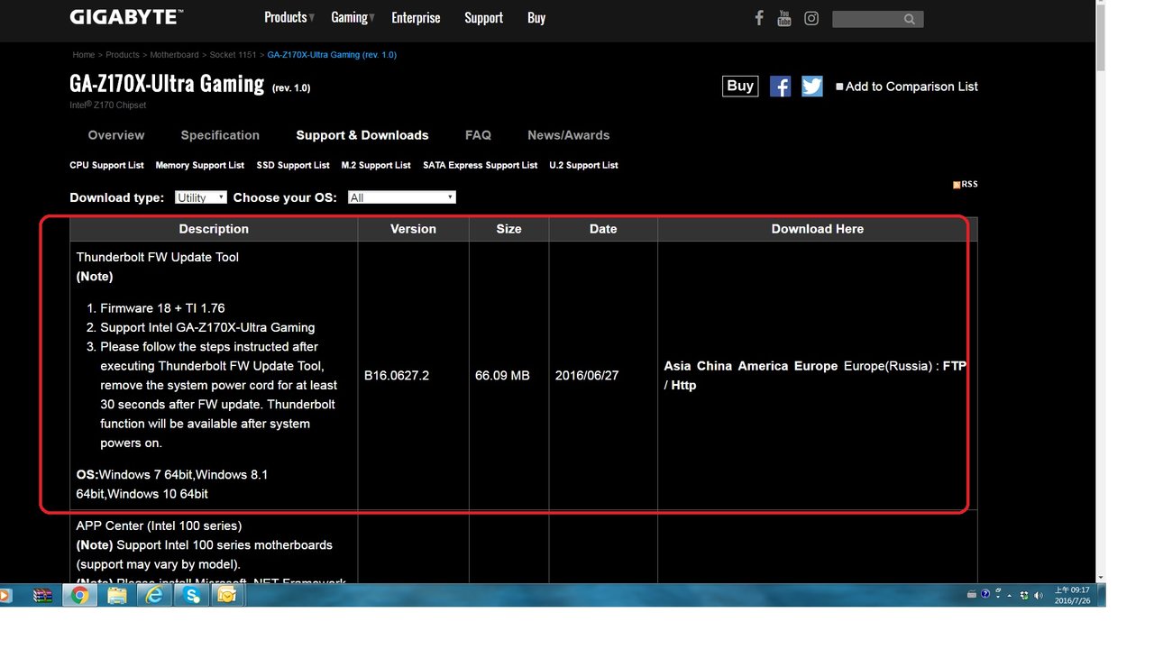The height and width of the screenshot is (649, 1154).
Task: Go to the FAQ tab
Action: click(478, 135)
